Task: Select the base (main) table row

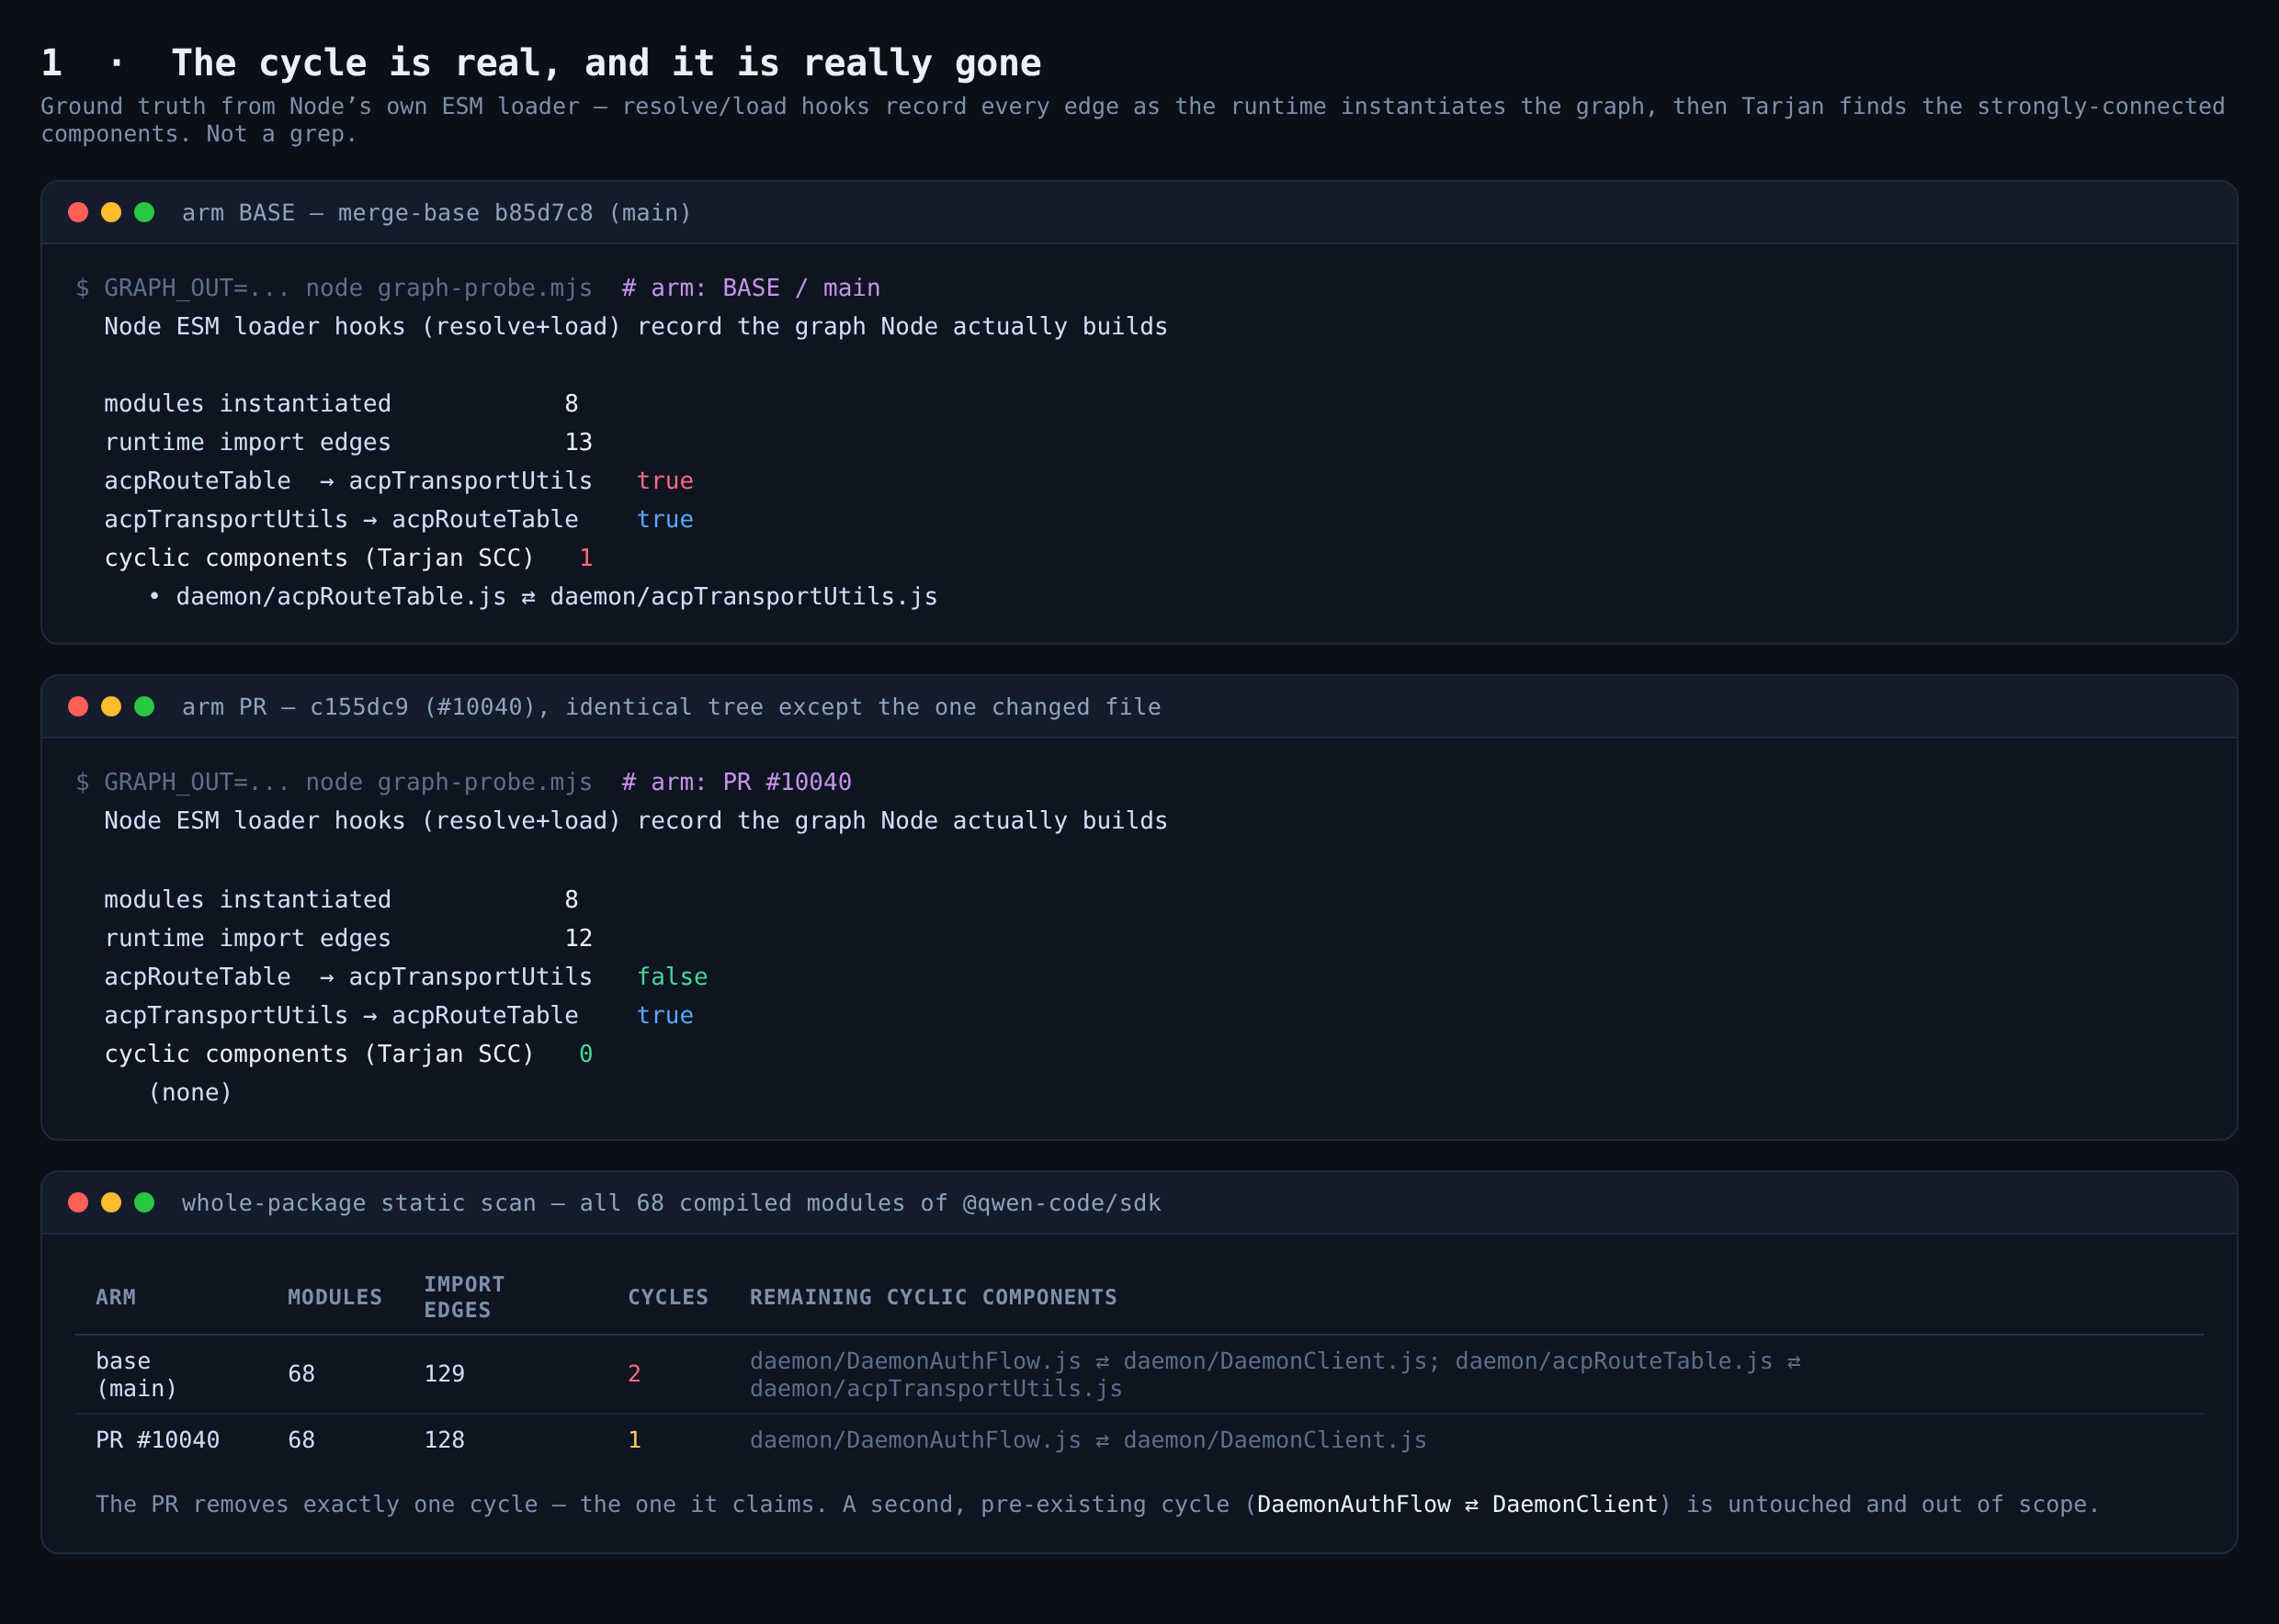Action: point(1139,1374)
